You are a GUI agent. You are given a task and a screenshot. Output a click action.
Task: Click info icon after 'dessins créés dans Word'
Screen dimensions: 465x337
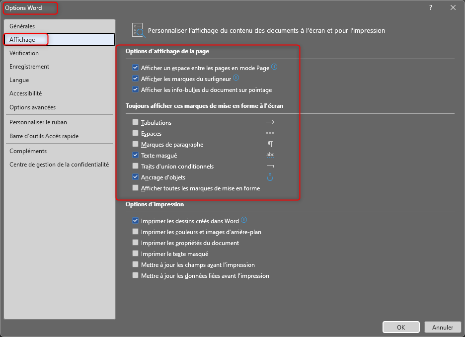click(244, 220)
